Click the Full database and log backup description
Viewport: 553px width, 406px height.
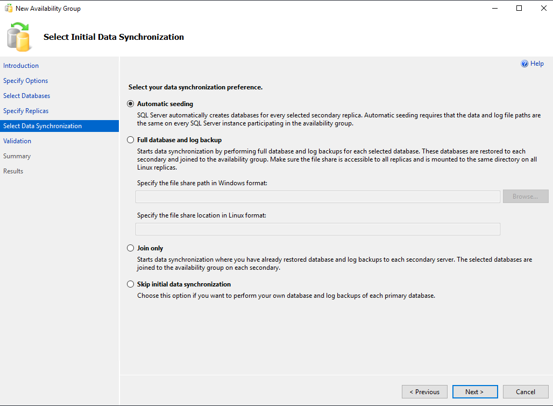pyautogui.click(x=337, y=159)
